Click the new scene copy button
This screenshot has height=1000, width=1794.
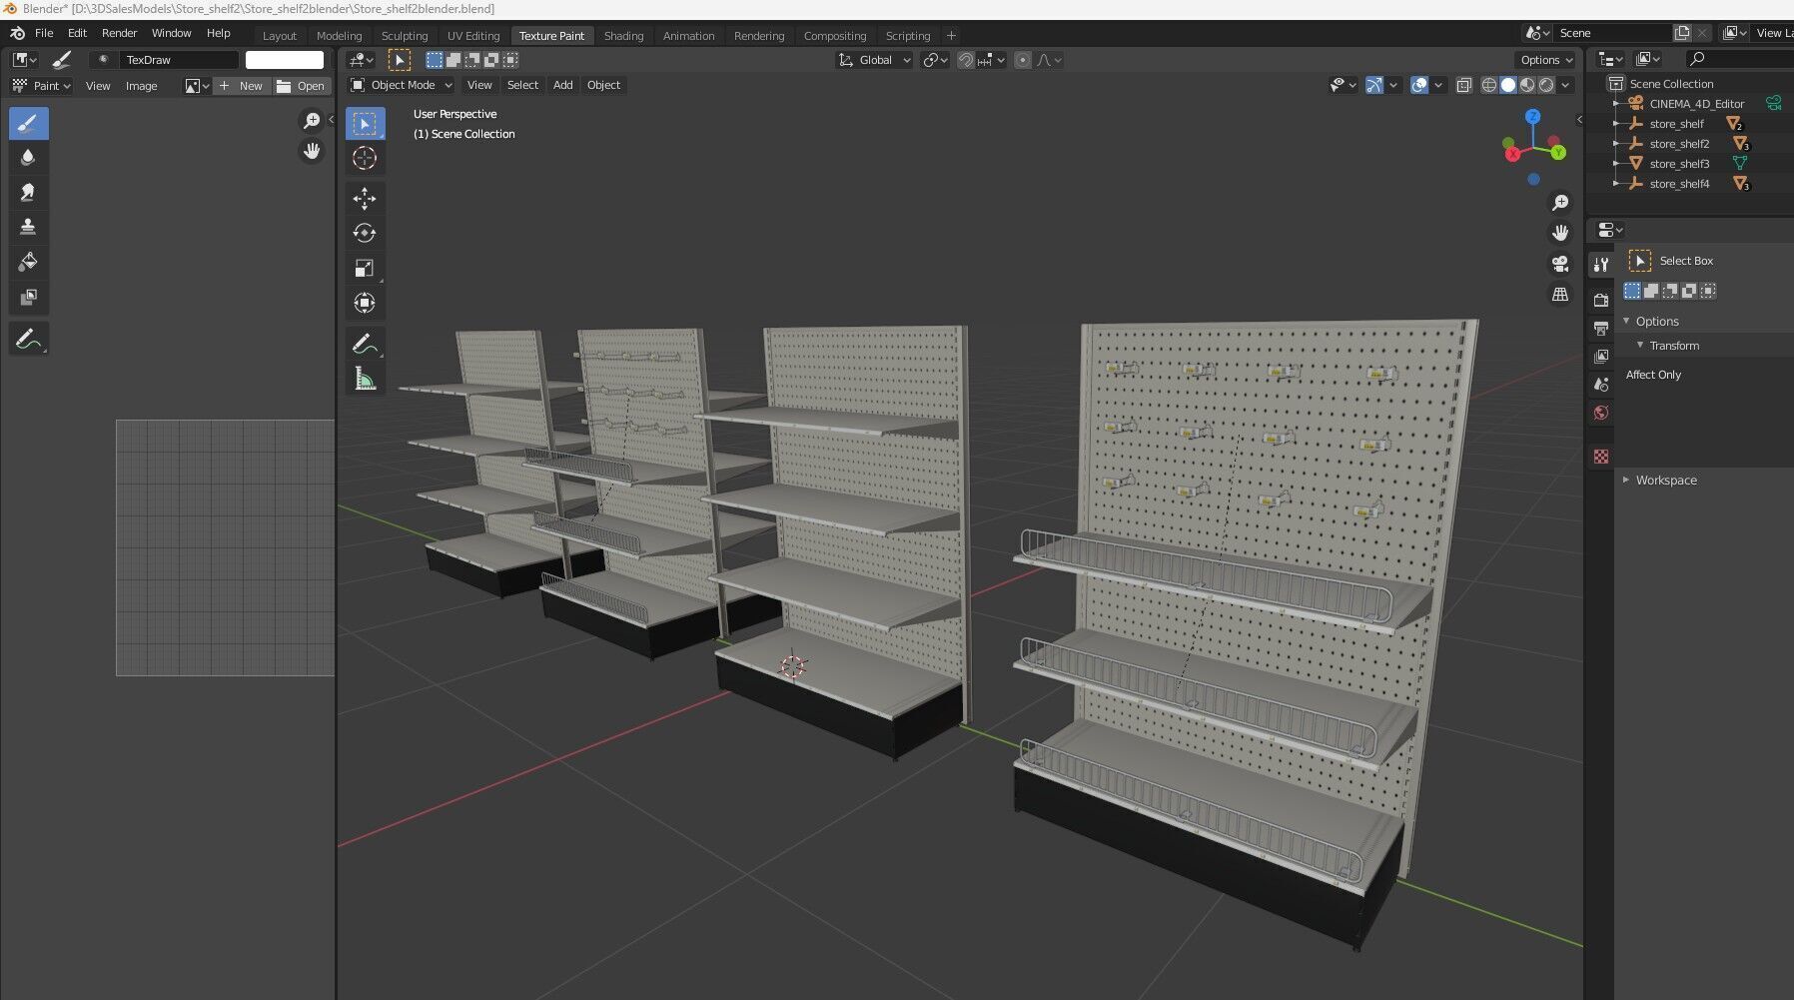[x=1682, y=33]
